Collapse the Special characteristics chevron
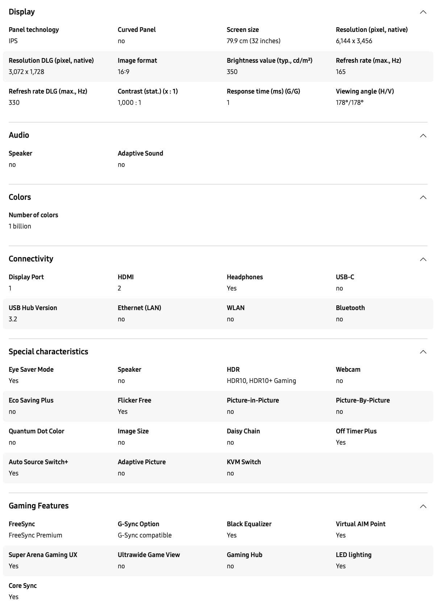Screen dimensions: 437x610 click(x=423, y=352)
